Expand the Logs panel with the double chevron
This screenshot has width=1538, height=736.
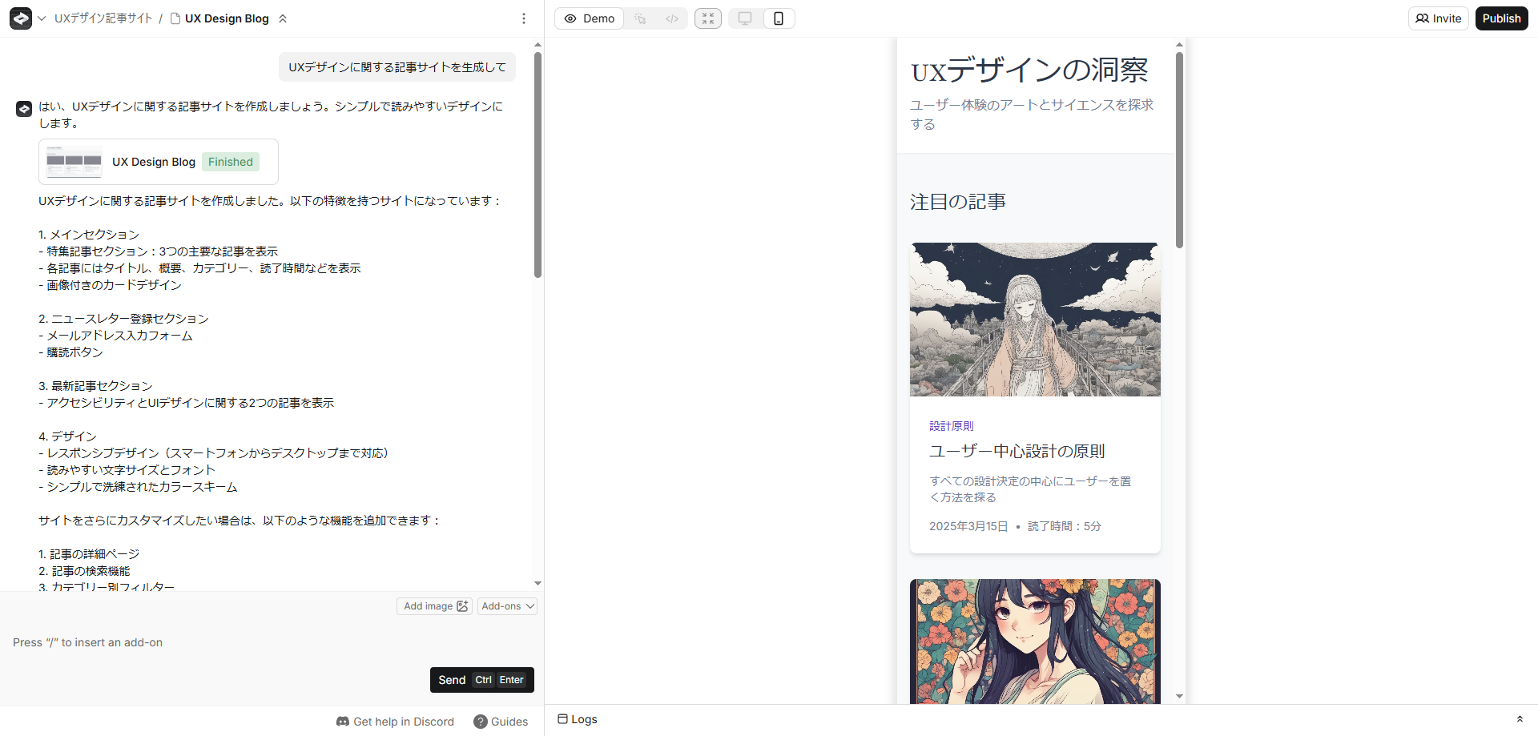click(x=1520, y=719)
